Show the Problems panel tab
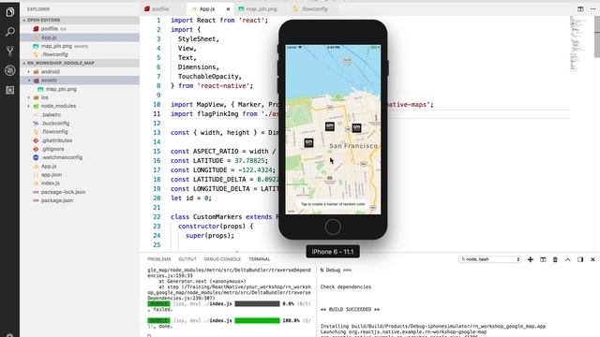Screen dimensions: 600x337 point(159,259)
